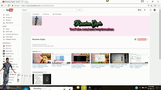This screenshot has width=161, height=90.
Task: Open Chrome three-dot menu
Action: [x=159, y=5]
